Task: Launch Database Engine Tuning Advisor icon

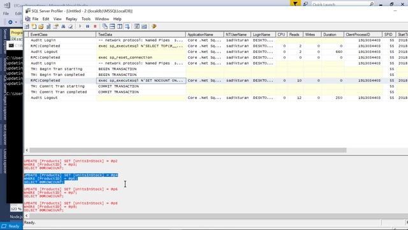Action: point(136,26)
